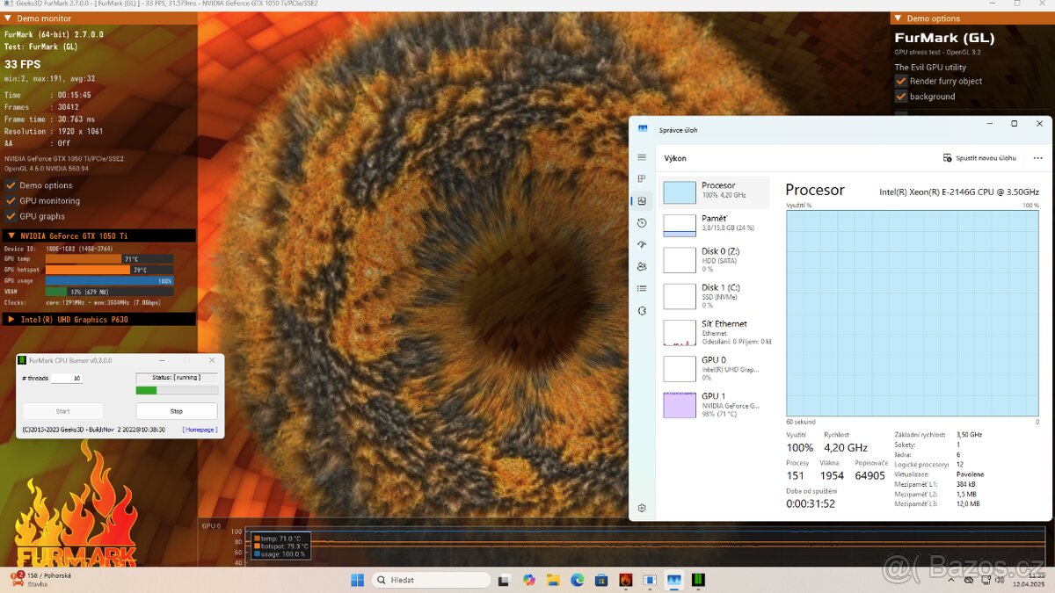Click the Start button in CPU Burner

(62, 411)
